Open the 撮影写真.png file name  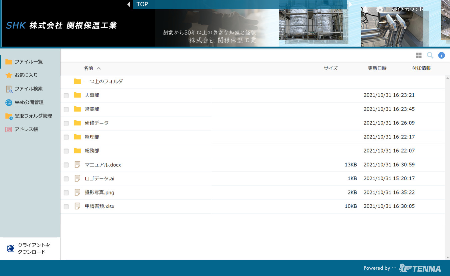pos(100,192)
